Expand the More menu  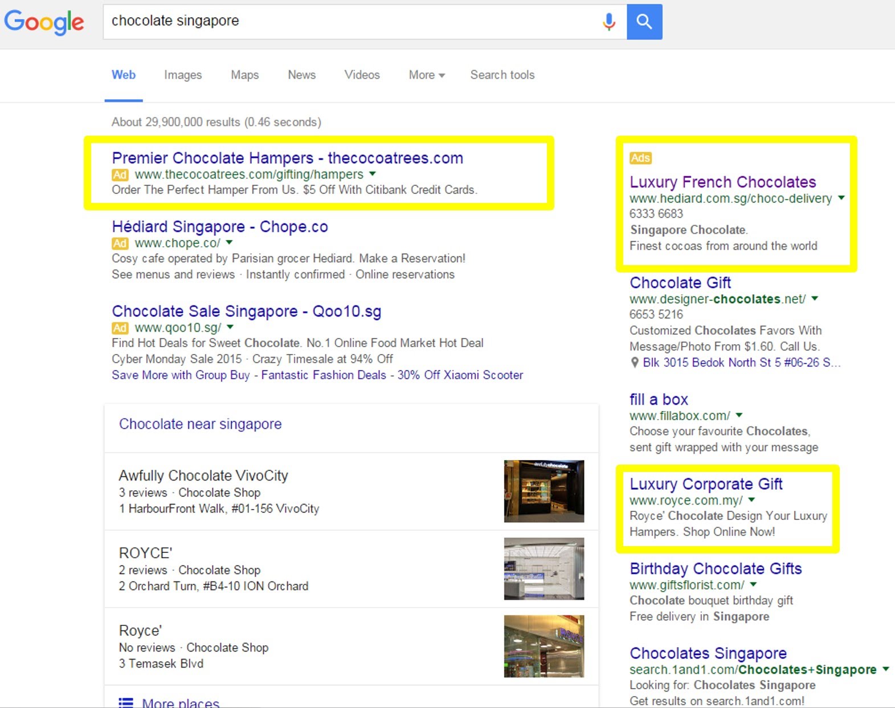pyautogui.click(x=427, y=75)
